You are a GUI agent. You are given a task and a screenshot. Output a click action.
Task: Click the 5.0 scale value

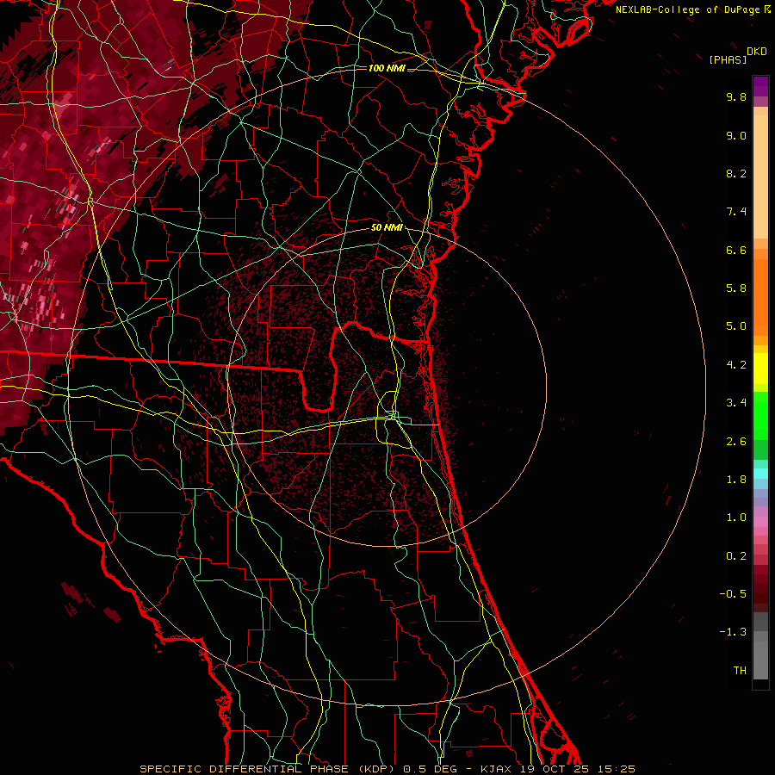coord(736,326)
